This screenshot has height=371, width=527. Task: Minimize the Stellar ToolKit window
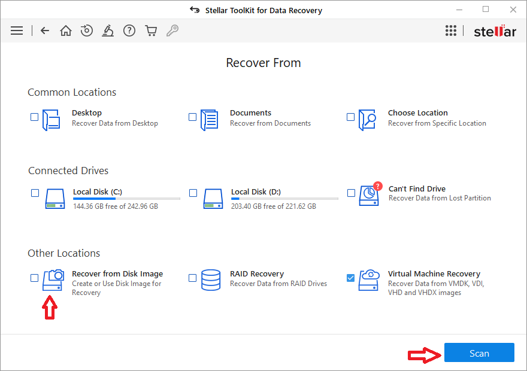(x=459, y=10)
